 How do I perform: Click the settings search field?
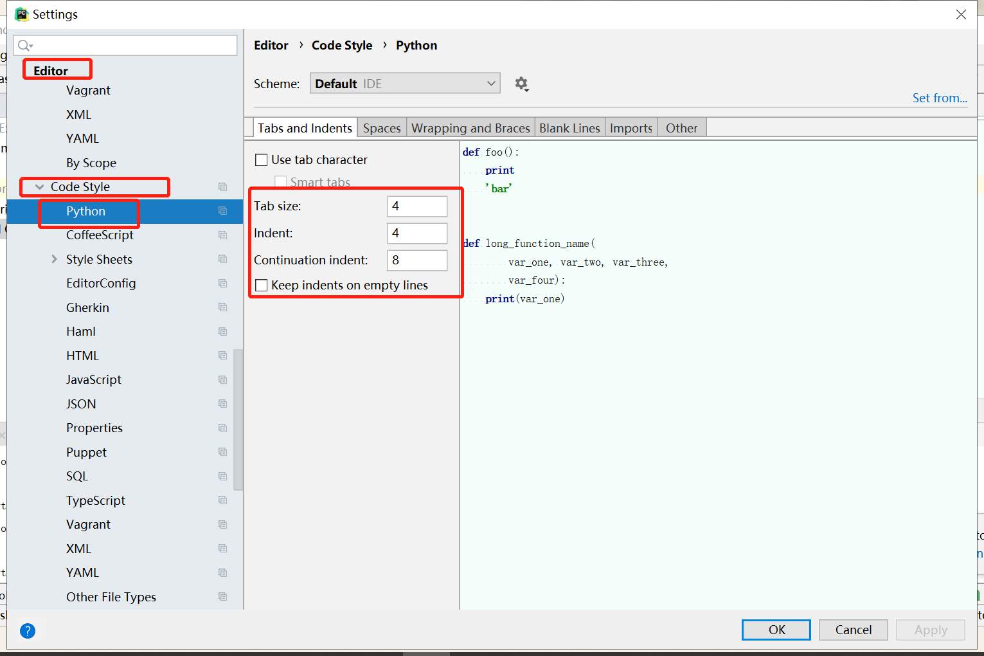[125, 45]
